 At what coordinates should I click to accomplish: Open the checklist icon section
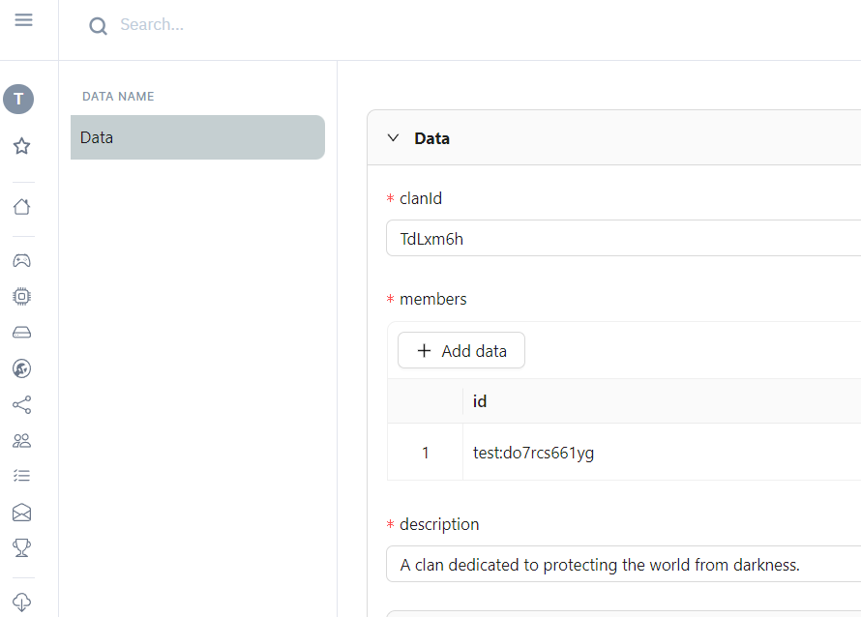coord(22,476)
